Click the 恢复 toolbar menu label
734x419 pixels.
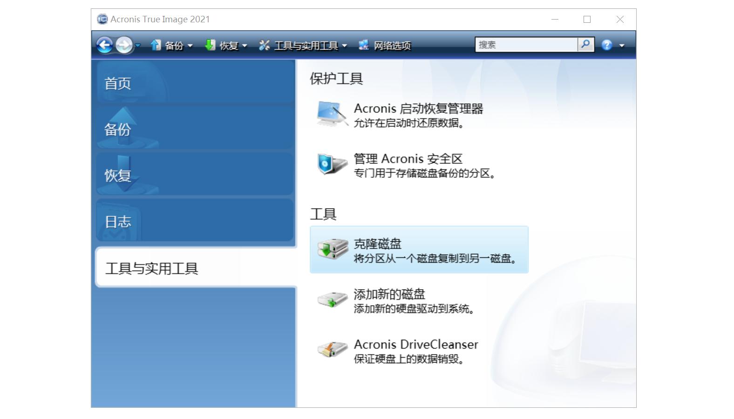[229, 46]
